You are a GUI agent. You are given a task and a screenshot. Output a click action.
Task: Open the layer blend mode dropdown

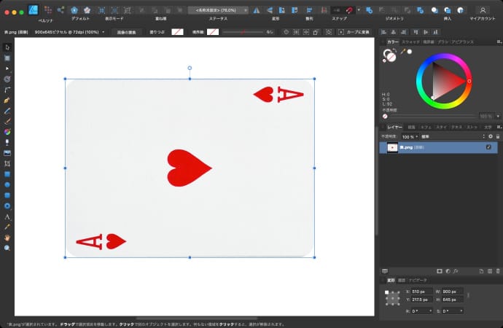click(x=452, y=136)
